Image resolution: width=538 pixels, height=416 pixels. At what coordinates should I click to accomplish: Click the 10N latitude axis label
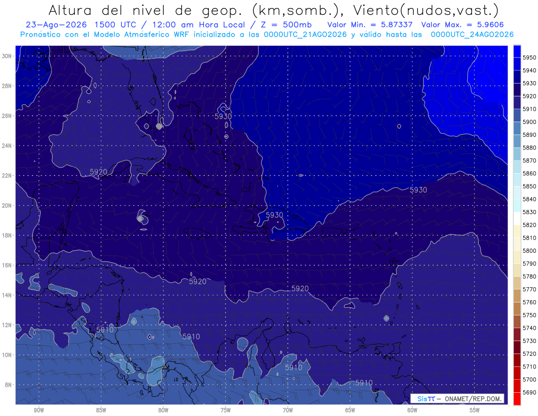point(7,355)
